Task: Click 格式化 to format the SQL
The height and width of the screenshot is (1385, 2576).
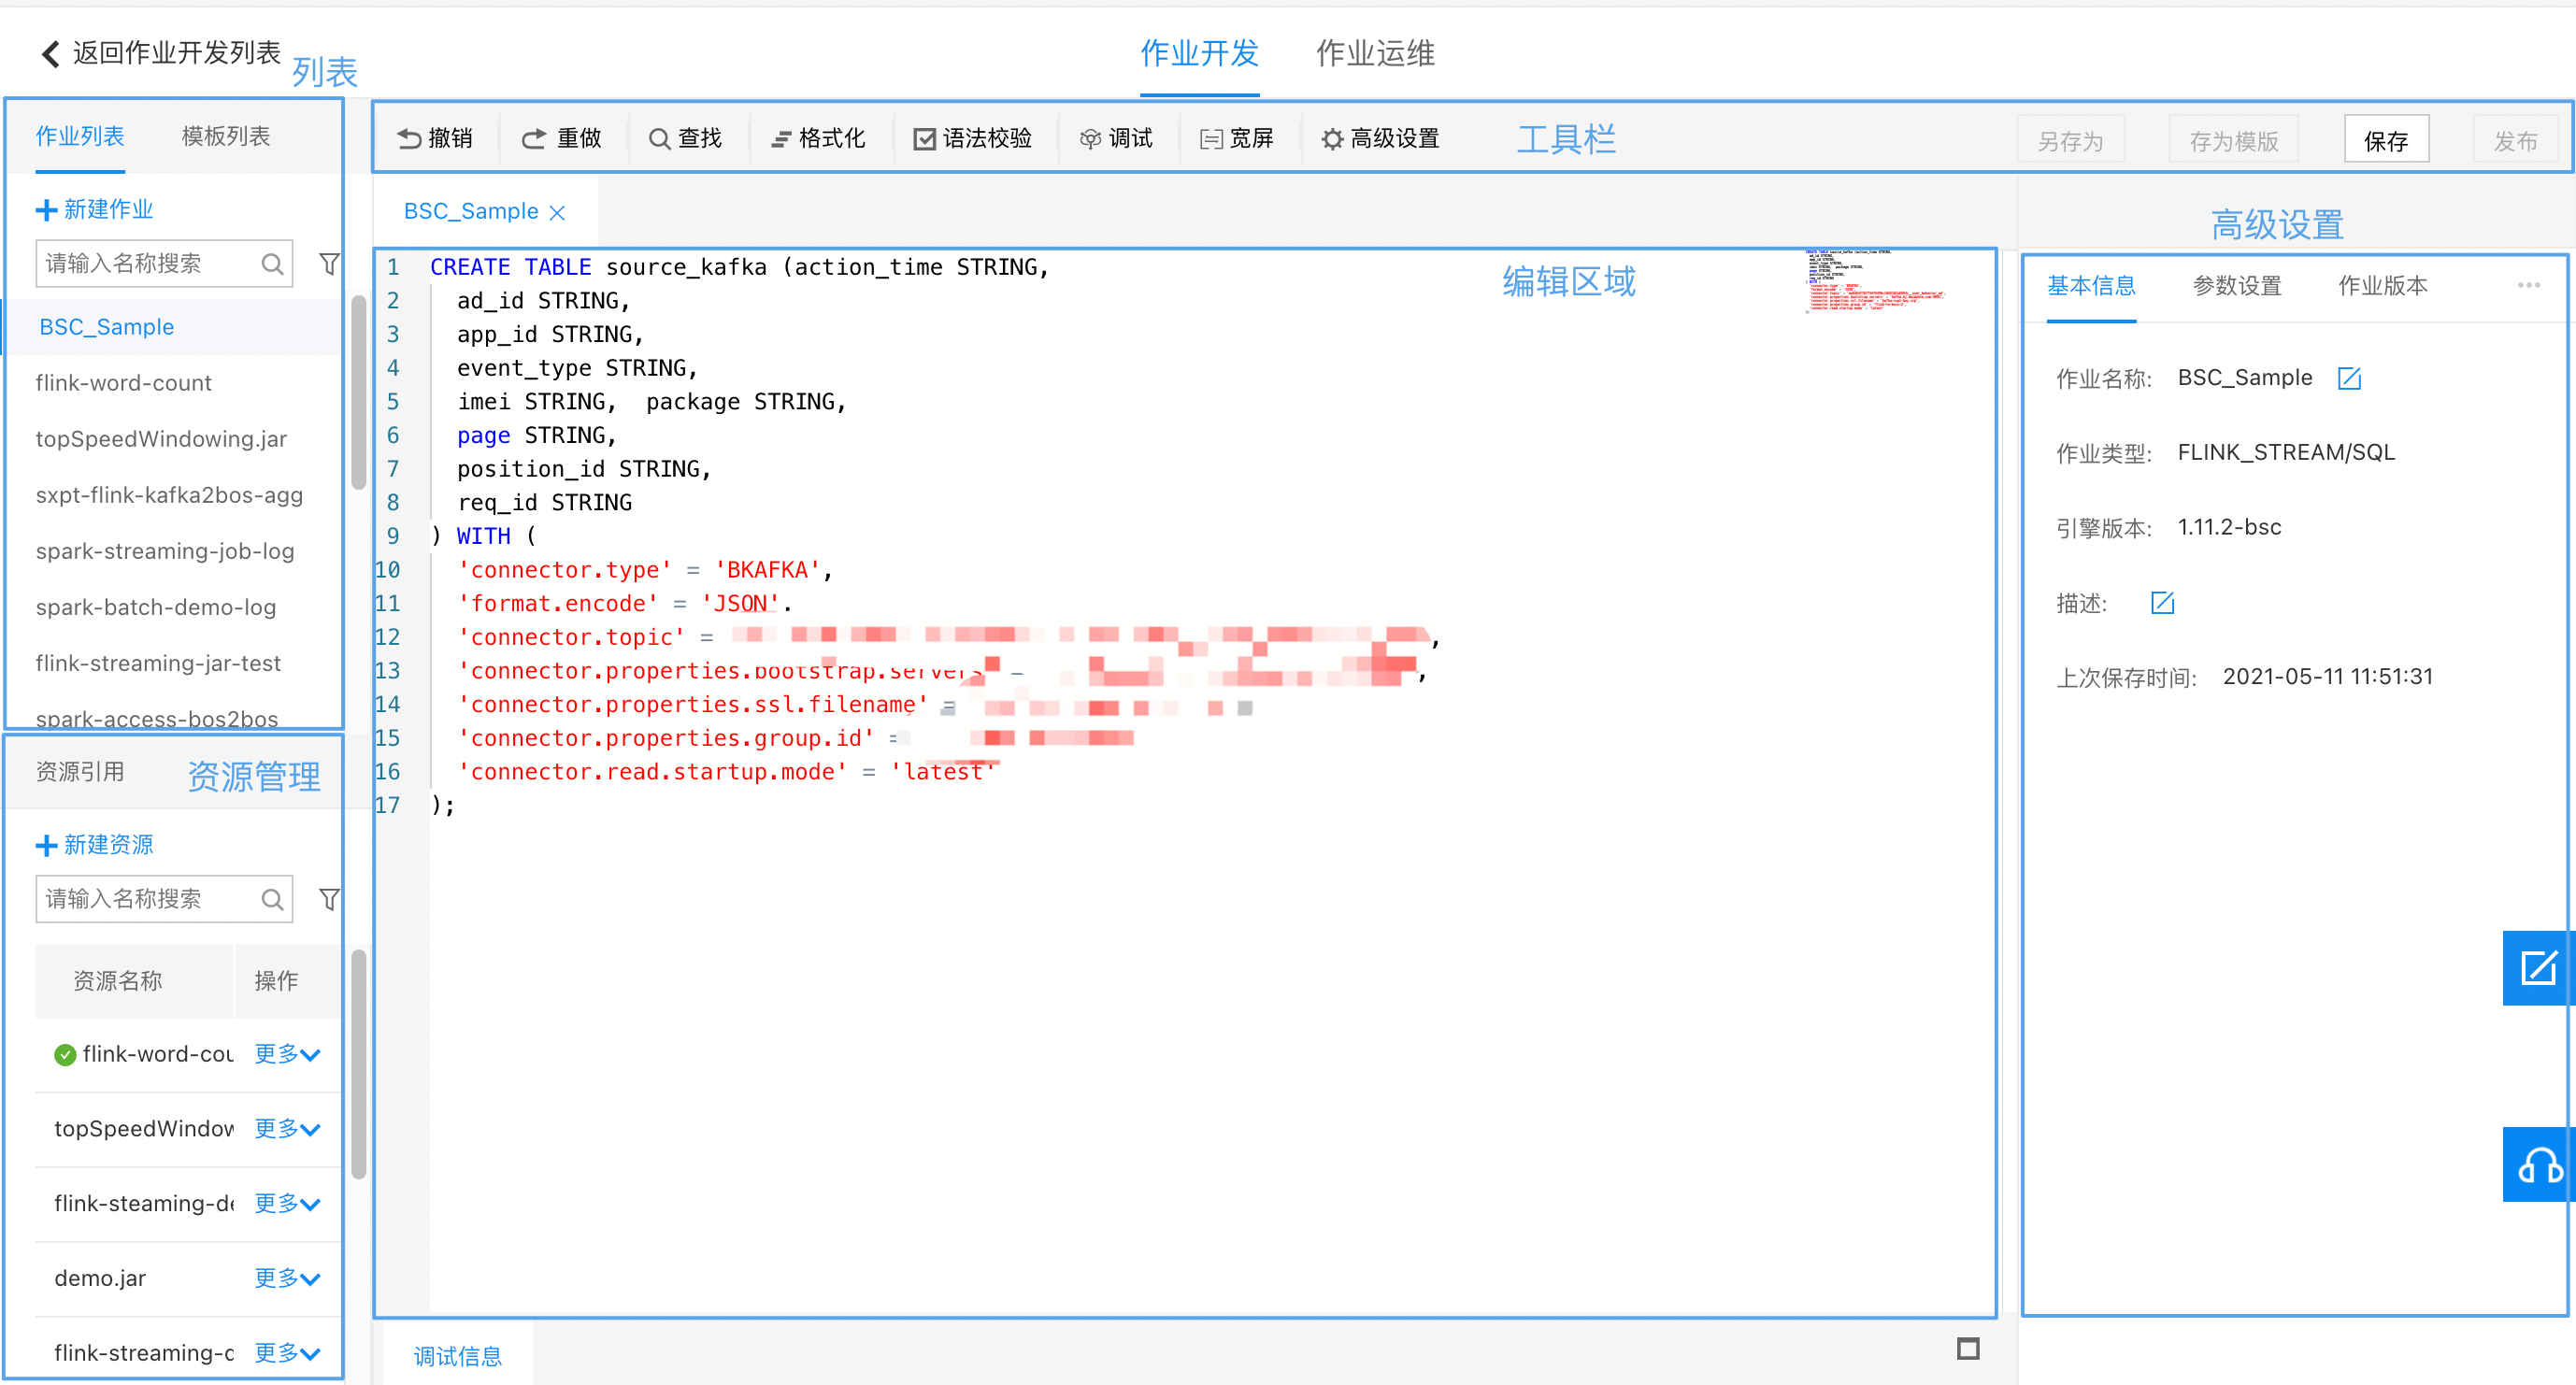Action: [x=817, y=138]
